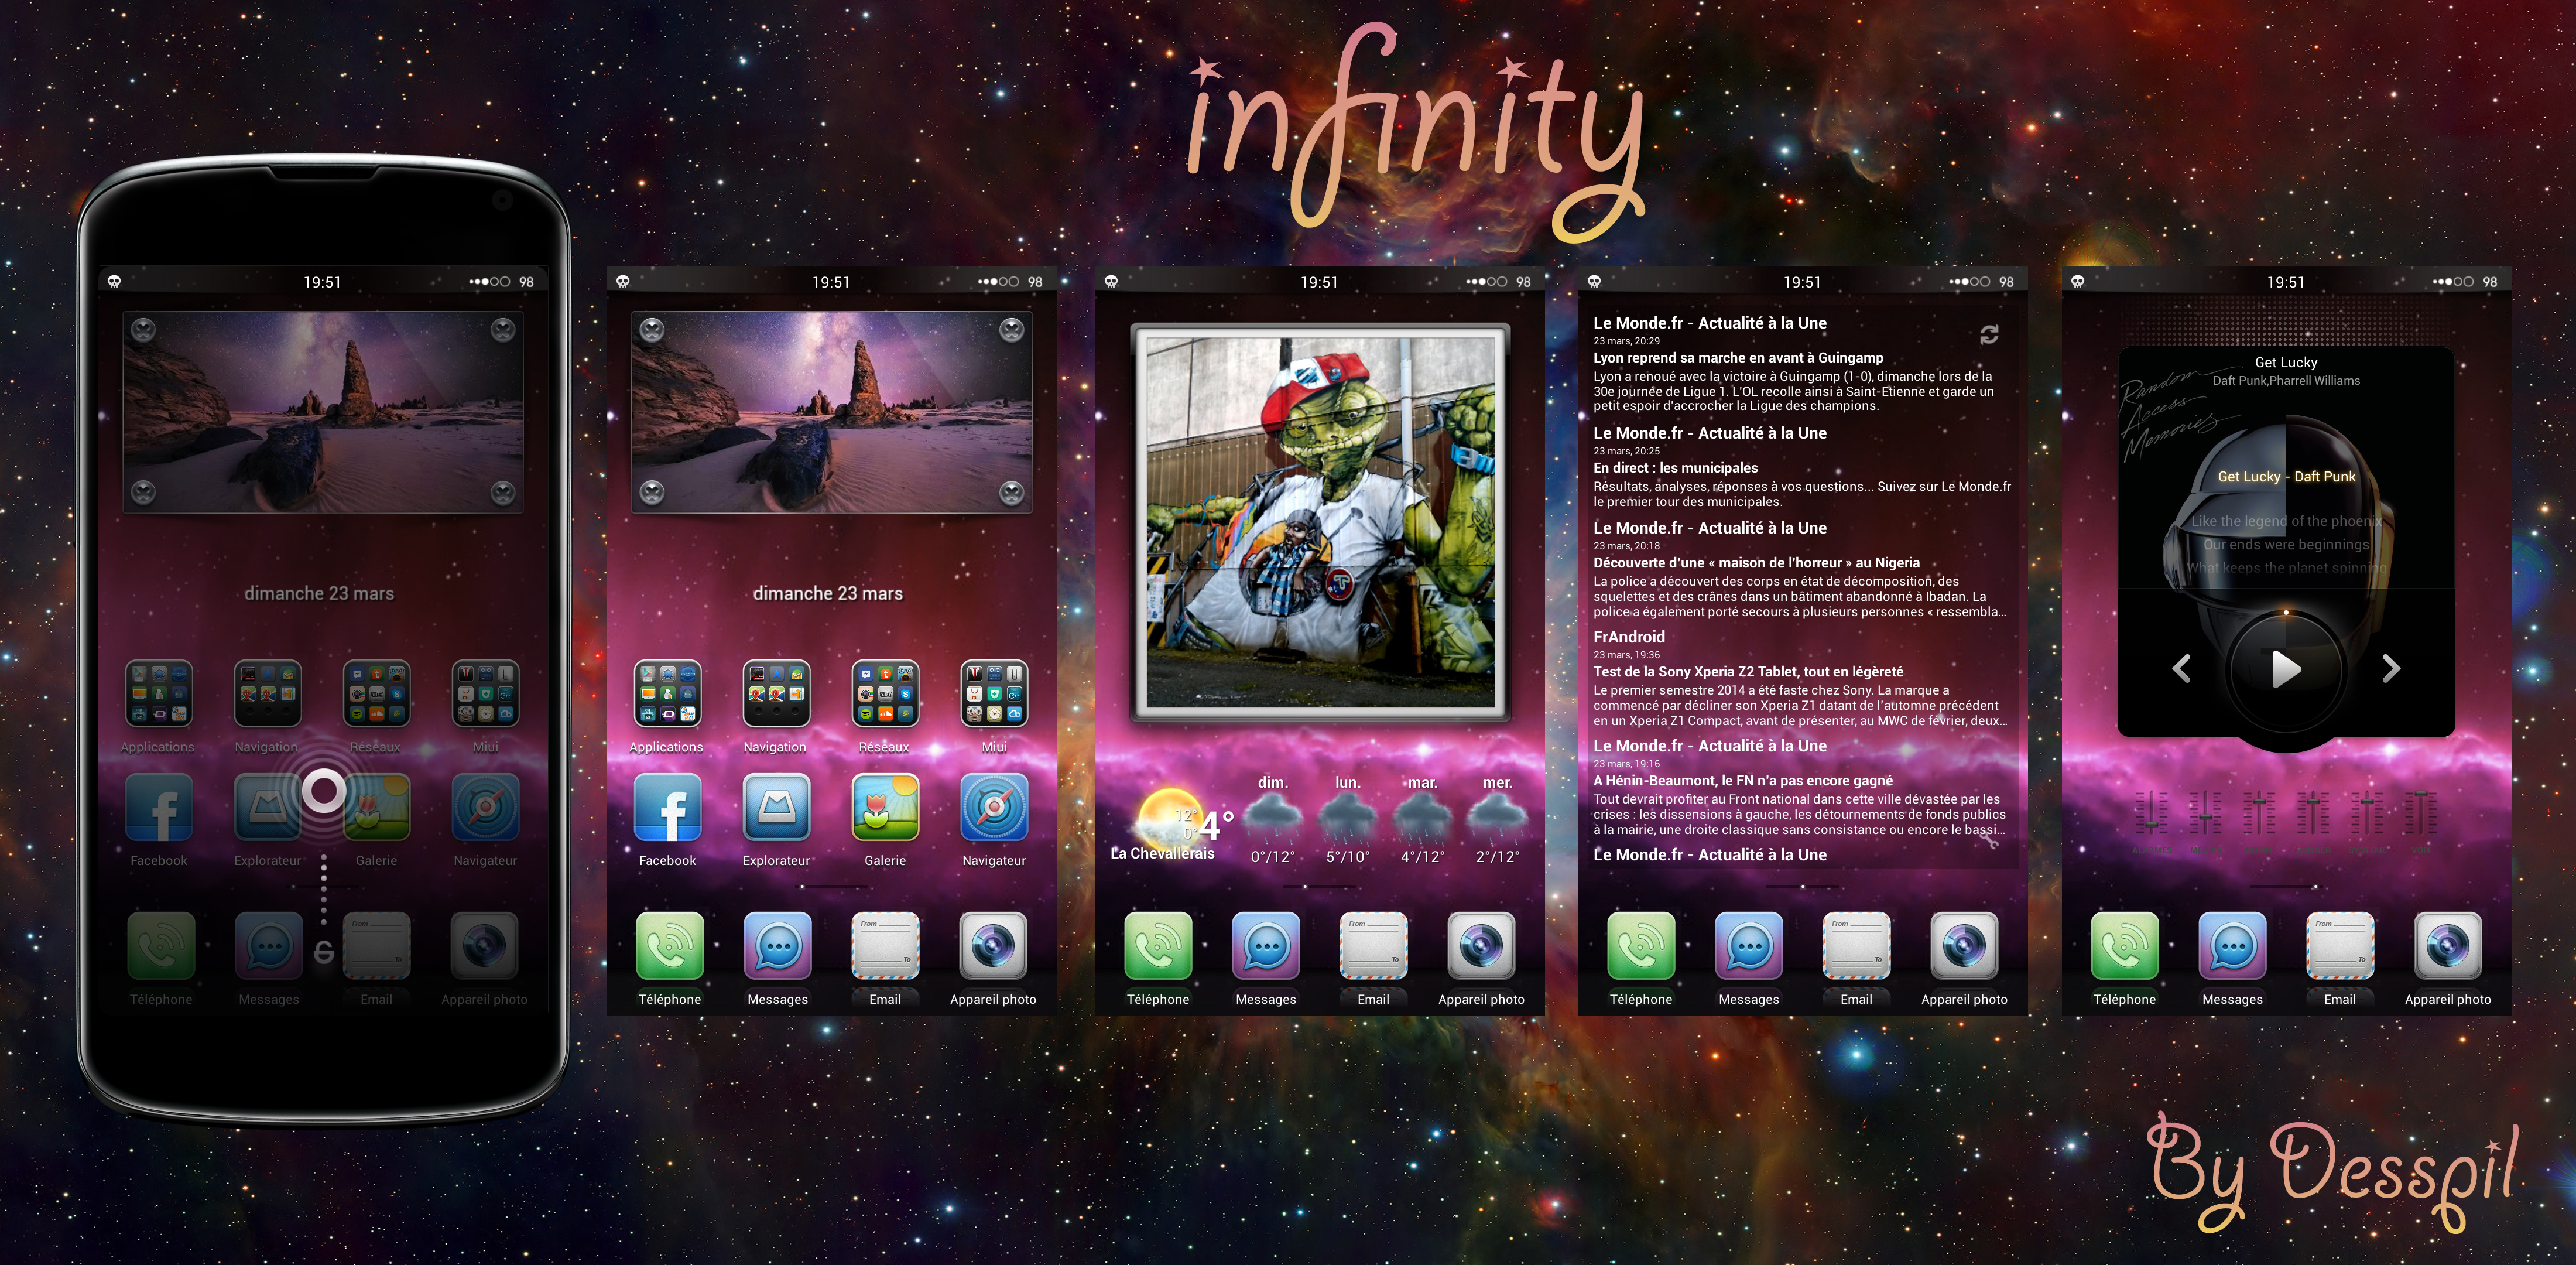Open headline Lyon reprend sa marche en avant
Viewport: 2576px width, 1265px height.
(x=1738, y=358)
